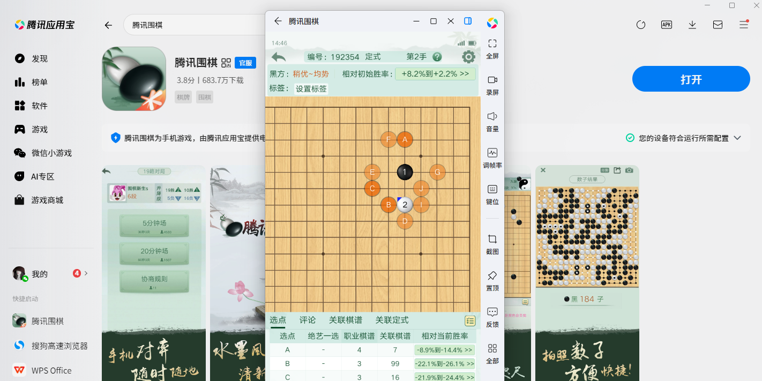Viewport: 762px width, 381px height.
Task: Switch to the 关联棋谱 tab
Action: (346, 320)
